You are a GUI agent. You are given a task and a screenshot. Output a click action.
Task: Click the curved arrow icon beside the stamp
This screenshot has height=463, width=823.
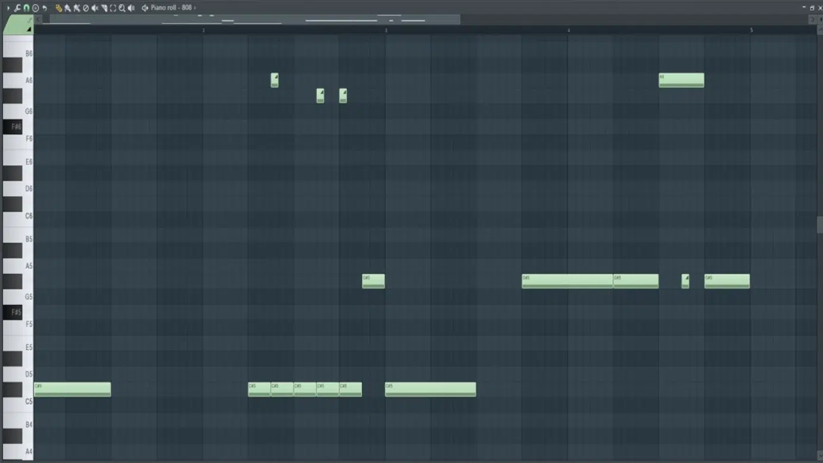pyautogui.click(x=45, y=8)
